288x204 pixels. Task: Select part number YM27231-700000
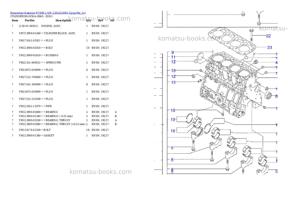[x=30, y=77]
